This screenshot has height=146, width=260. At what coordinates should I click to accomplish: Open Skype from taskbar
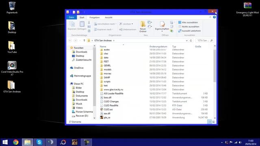[39, 142]
